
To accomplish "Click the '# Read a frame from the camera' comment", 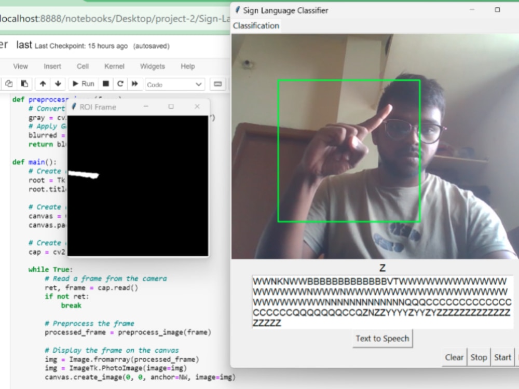I will coord(105,279).
